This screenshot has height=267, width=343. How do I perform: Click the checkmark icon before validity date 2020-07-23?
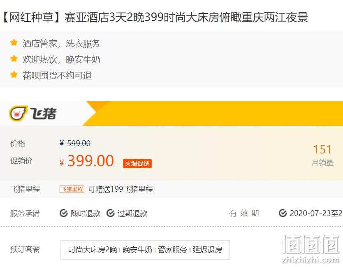[x=283, y=213]
